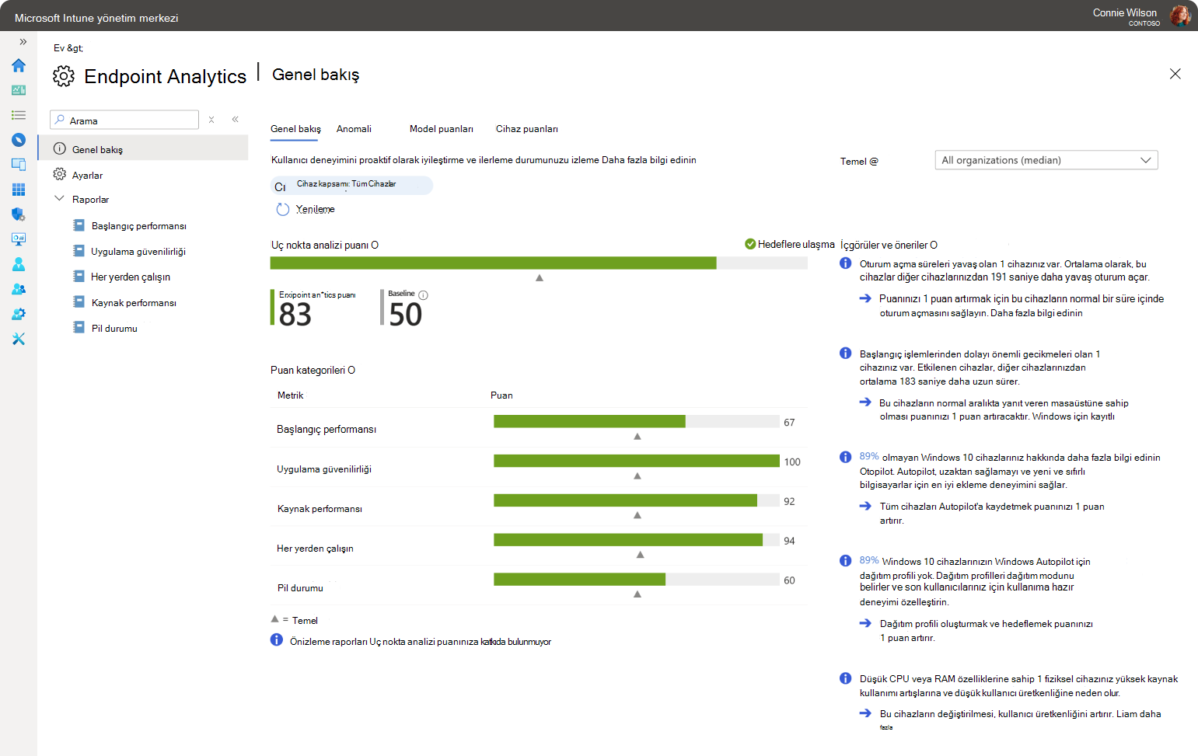Open the single-user Users icon

19,264
